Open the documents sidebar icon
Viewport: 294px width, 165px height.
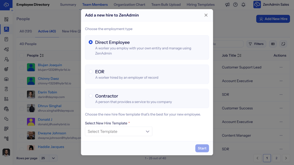tap(6, 39)
